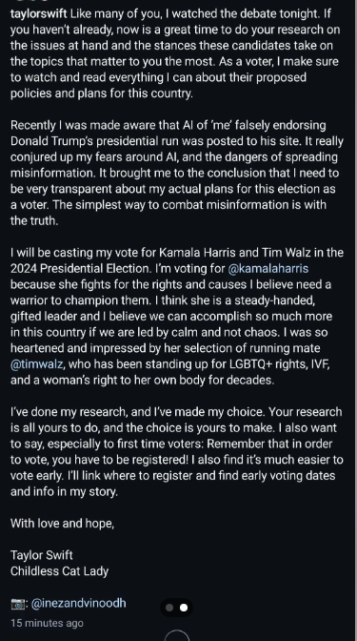Click the "Taylor Swift" signature name

(x=42, y=555)
